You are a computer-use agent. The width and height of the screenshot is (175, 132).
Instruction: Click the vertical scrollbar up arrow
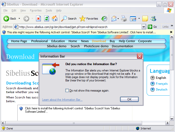(x=172, y=37)
